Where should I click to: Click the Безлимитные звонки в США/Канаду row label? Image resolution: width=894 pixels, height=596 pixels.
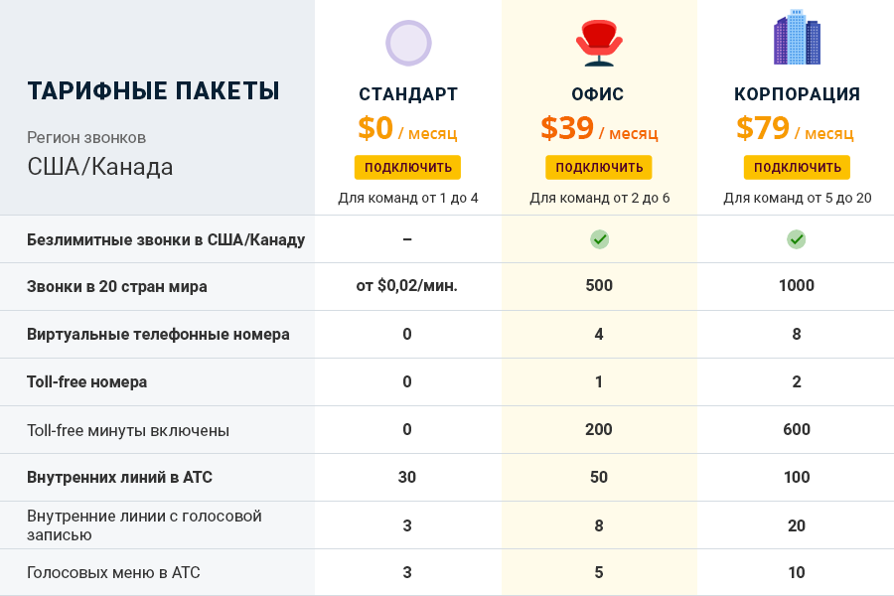[166, 239]
